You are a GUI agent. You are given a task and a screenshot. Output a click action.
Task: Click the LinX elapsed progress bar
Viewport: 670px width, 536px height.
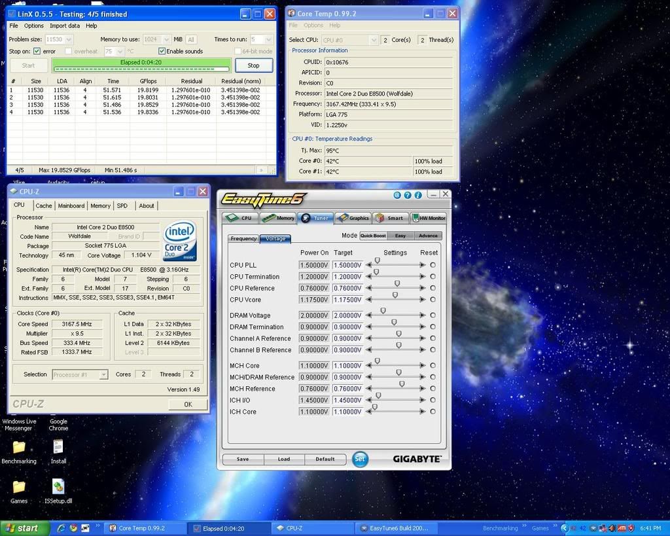141,65
